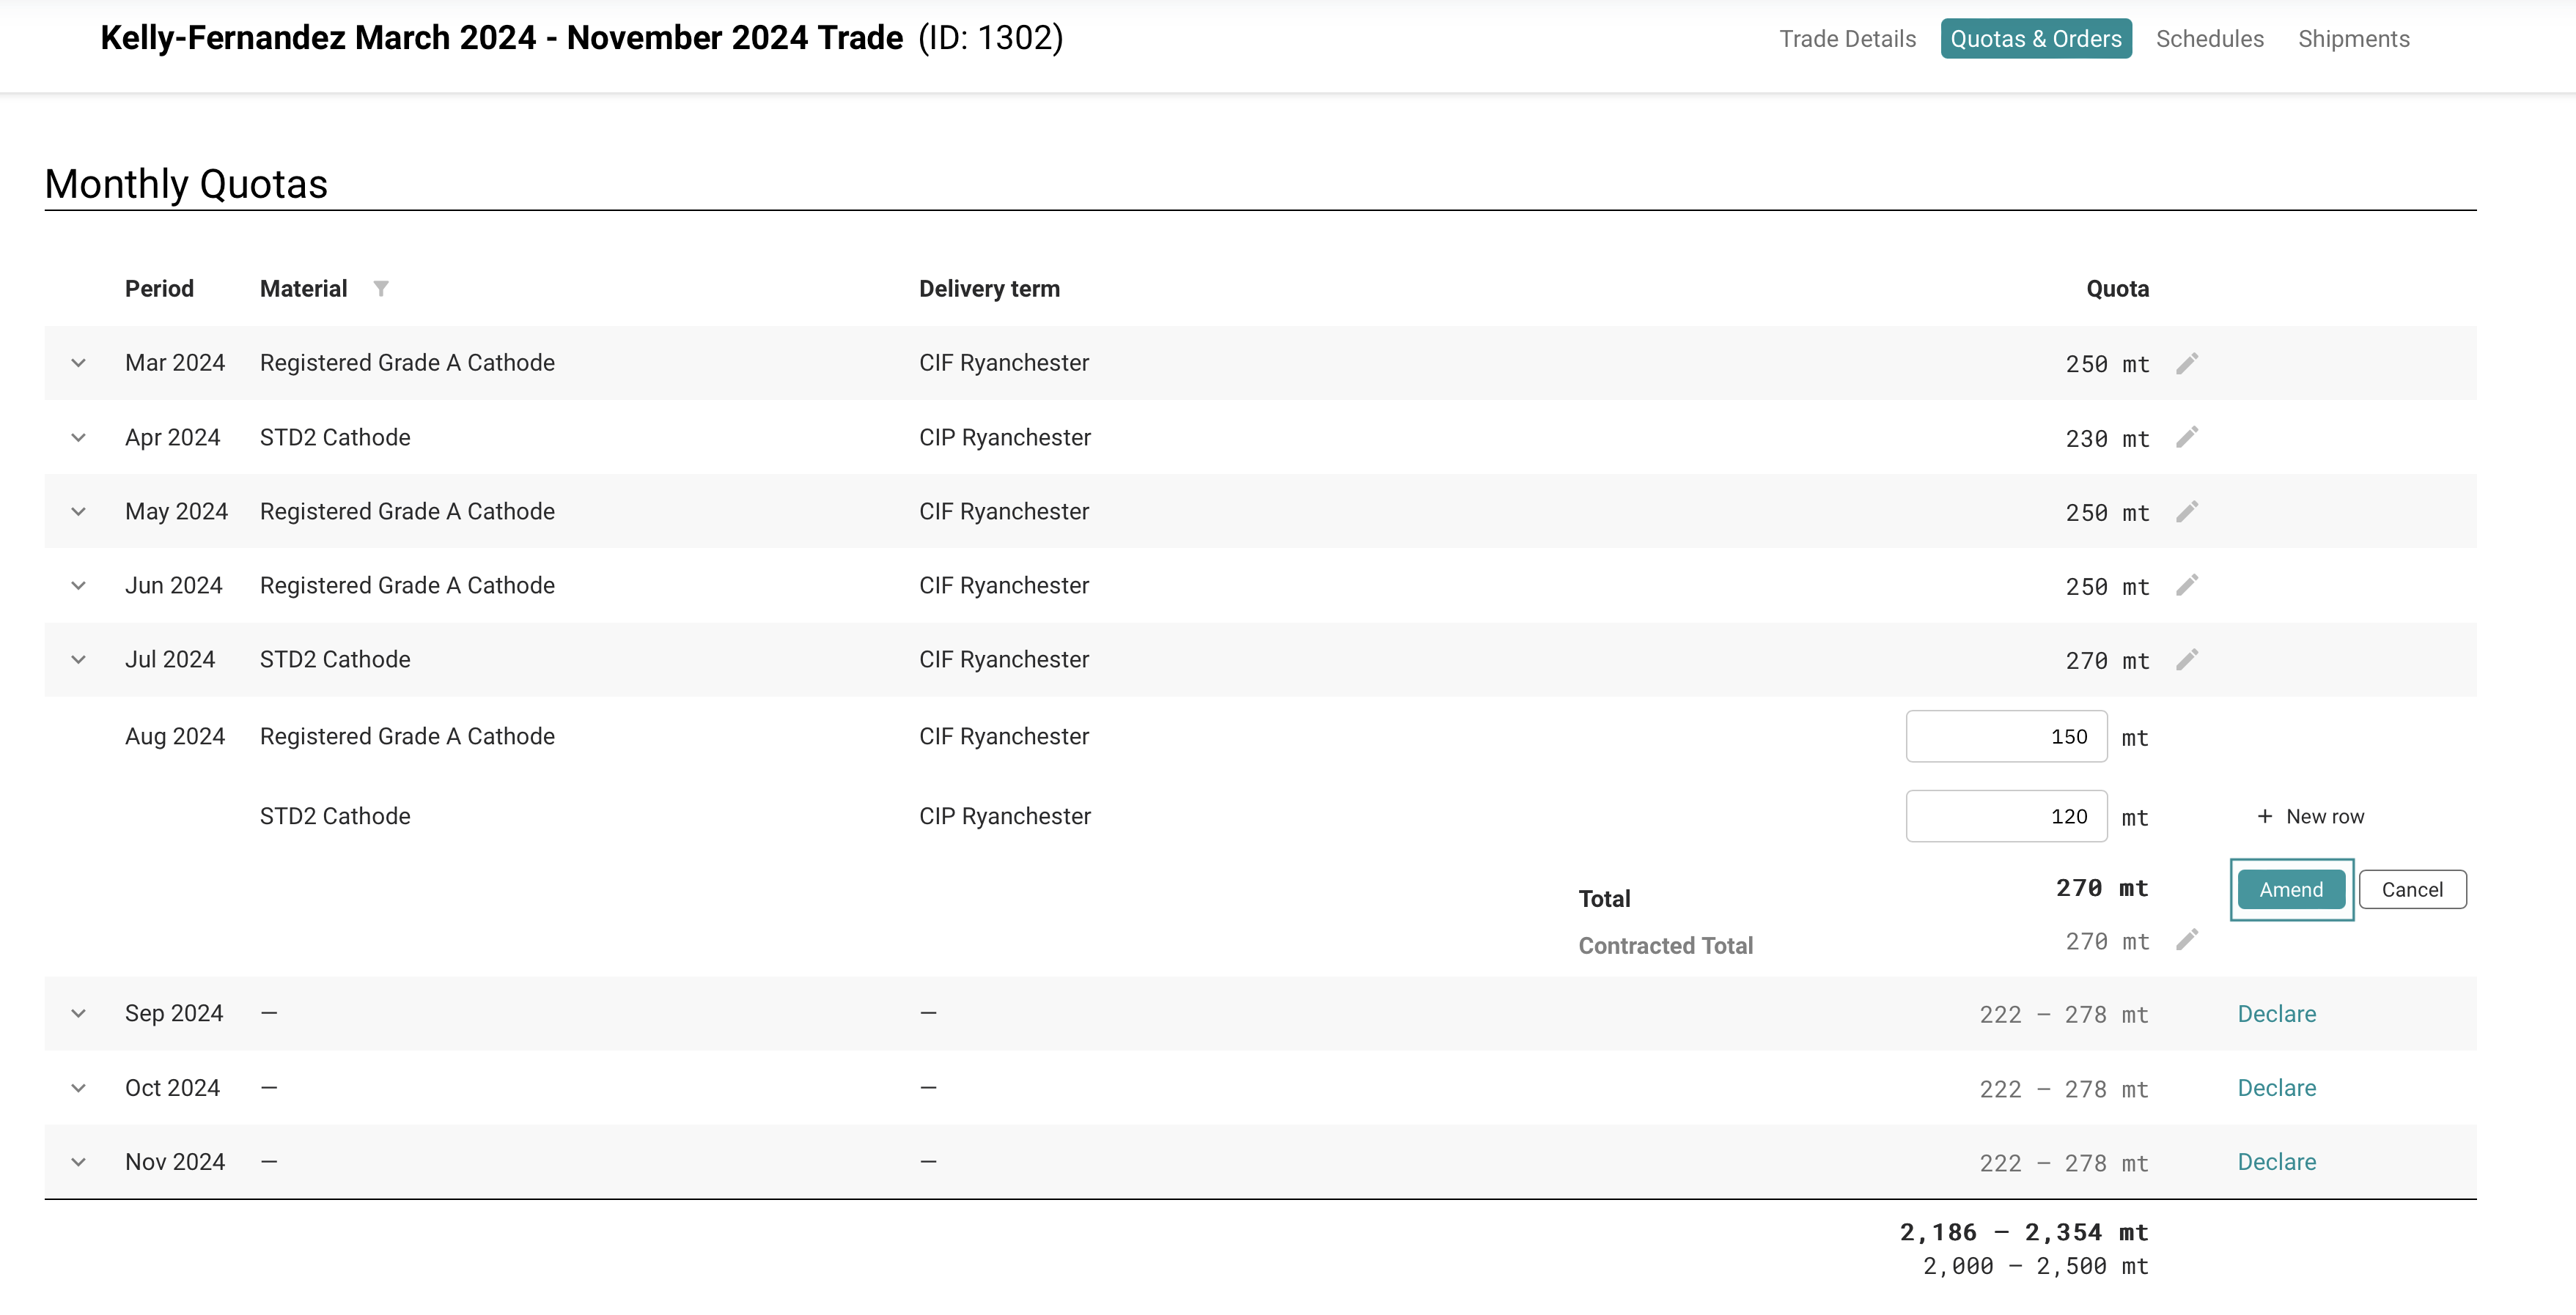Click pencil icon for May 2024 quota
This screenshot has width=2576, height=1315.
[x=2187, y=511]
